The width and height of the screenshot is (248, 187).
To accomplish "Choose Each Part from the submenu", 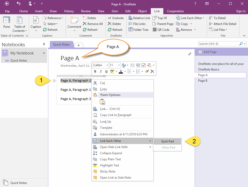I will (x=167, y=141).
